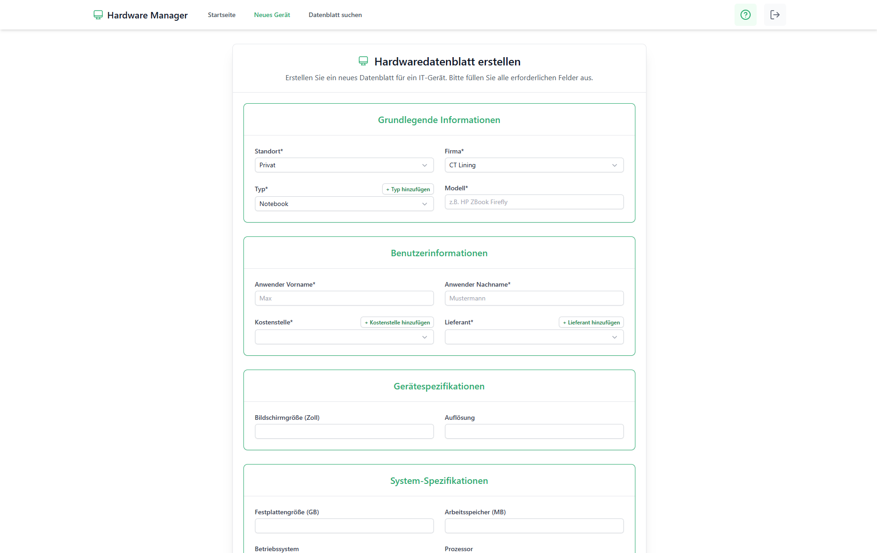The width and height of the screenshot is (877, 553).
Task: Open the Typ dropdown showing Notebook
Action: click(x=344, y=204)
